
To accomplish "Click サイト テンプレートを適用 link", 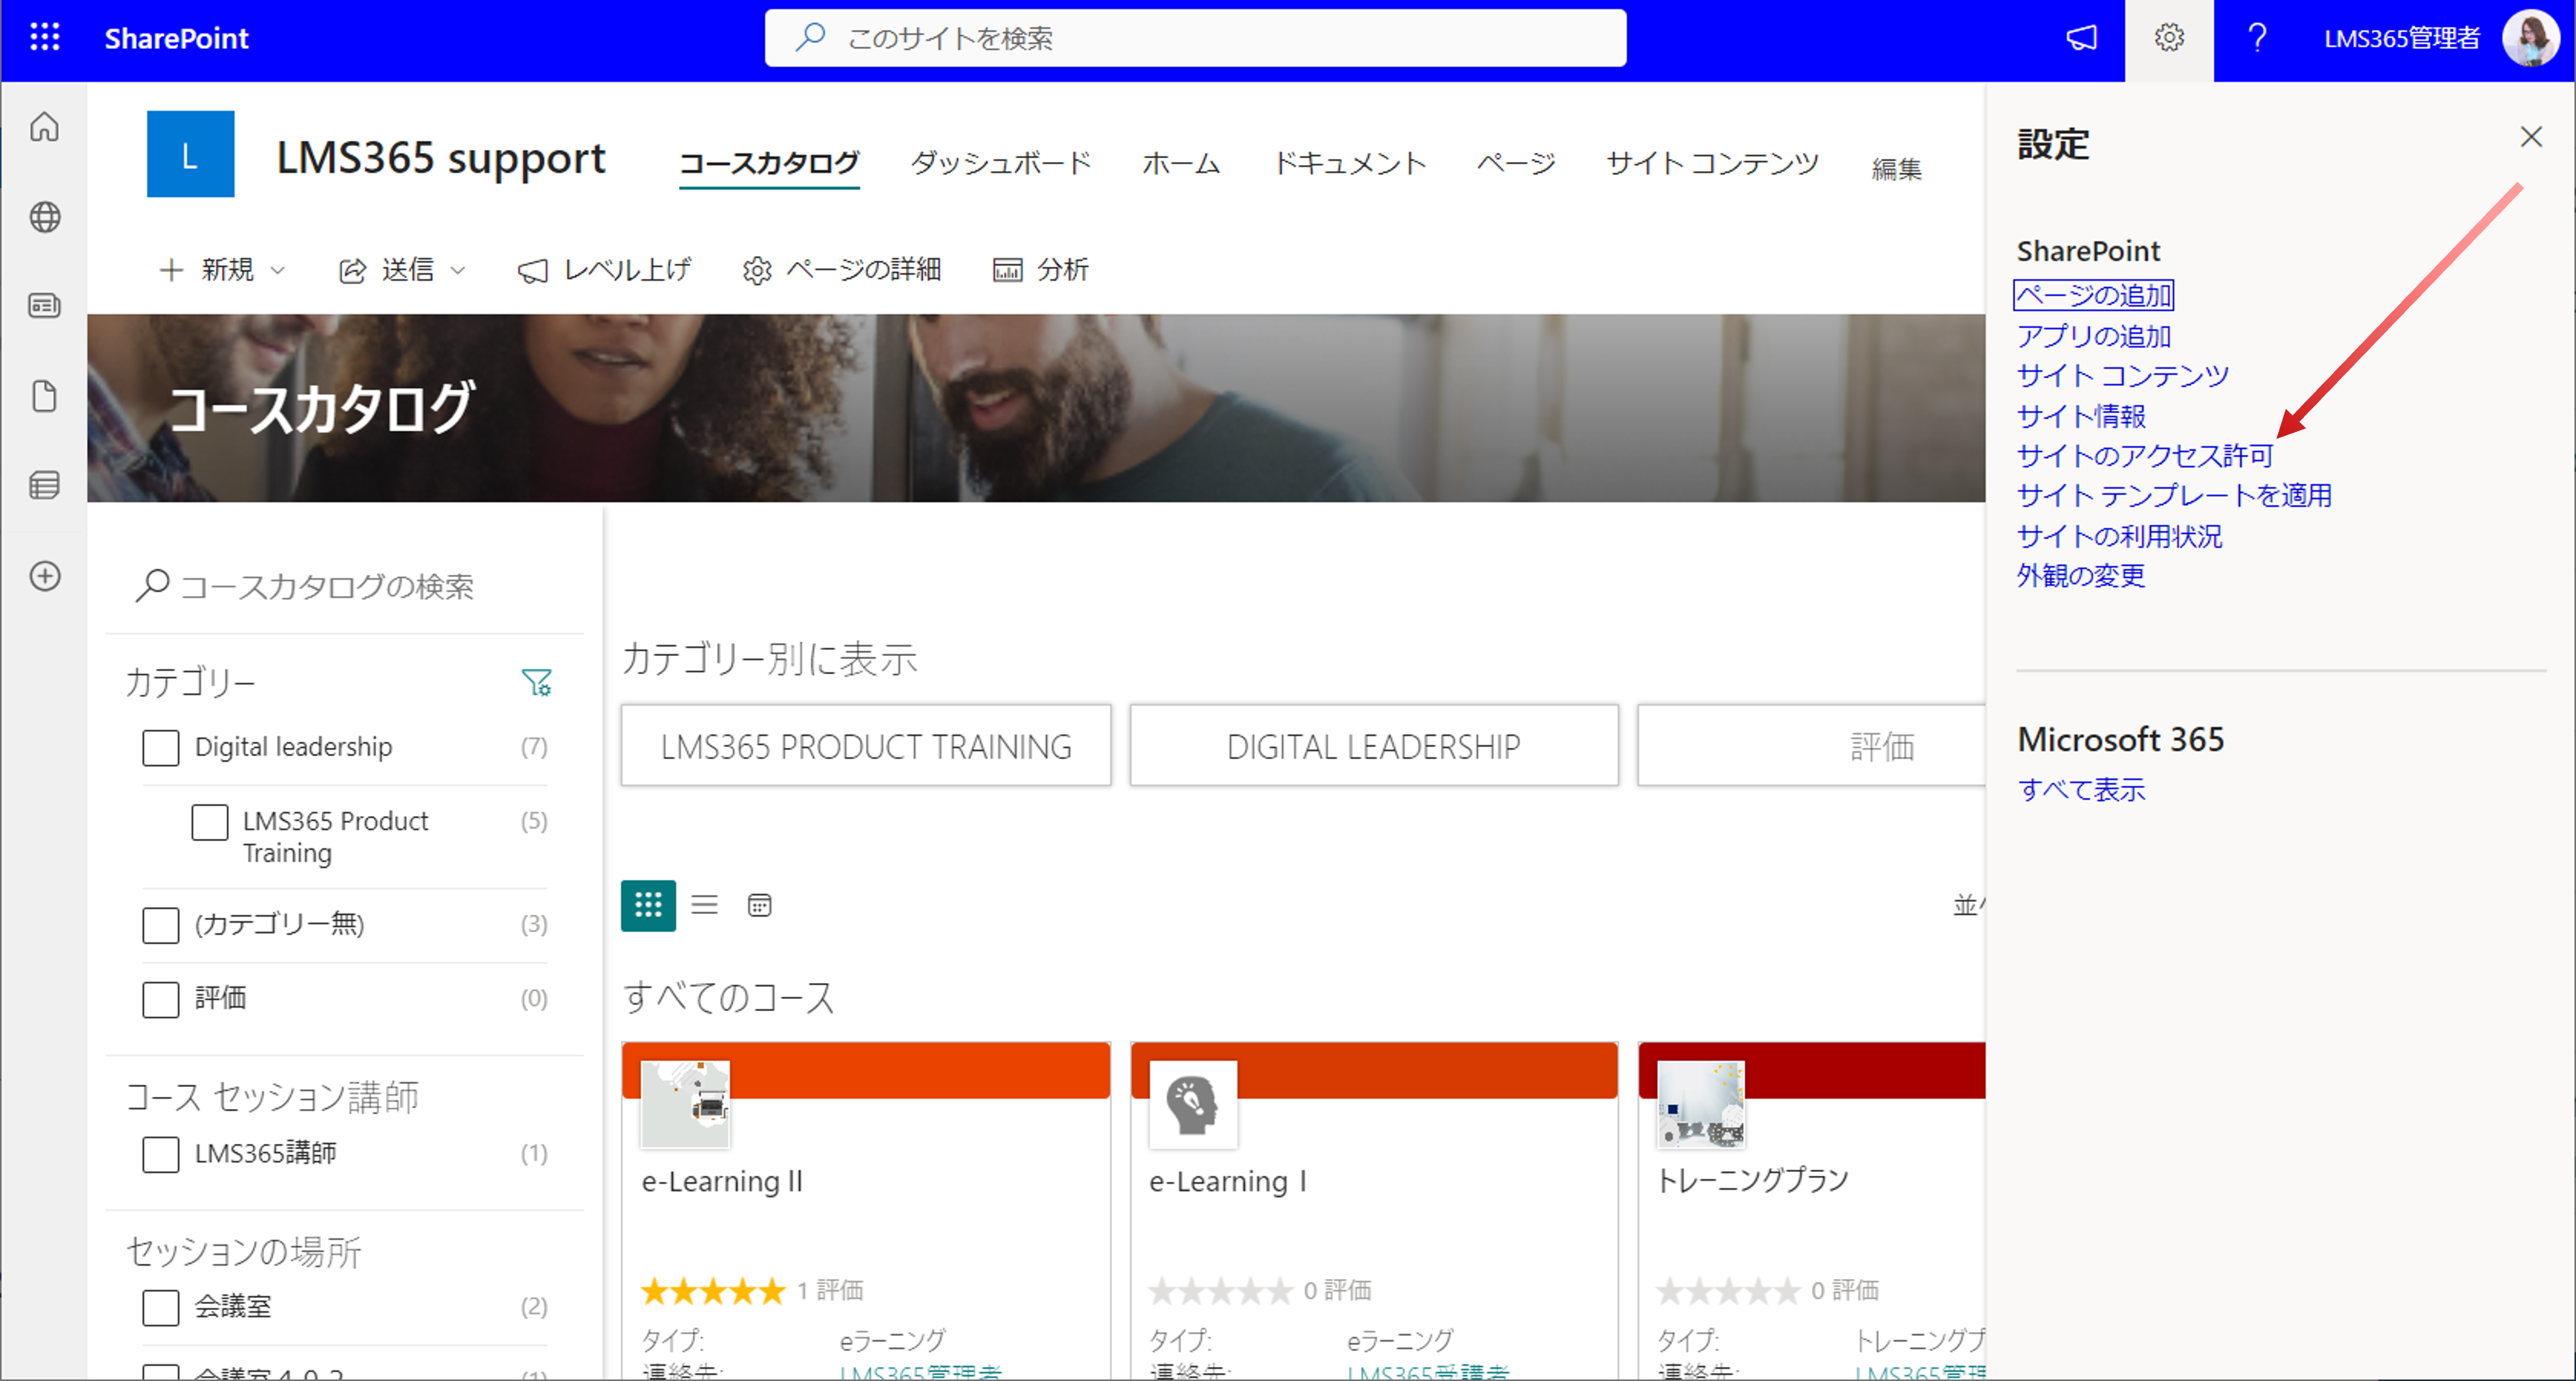I will [x=2173, y=496].
